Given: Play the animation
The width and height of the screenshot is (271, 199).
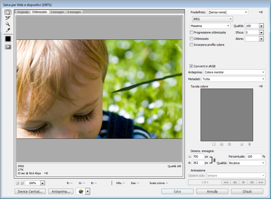Looking at the screenshot, I should [x=244, y=182].
